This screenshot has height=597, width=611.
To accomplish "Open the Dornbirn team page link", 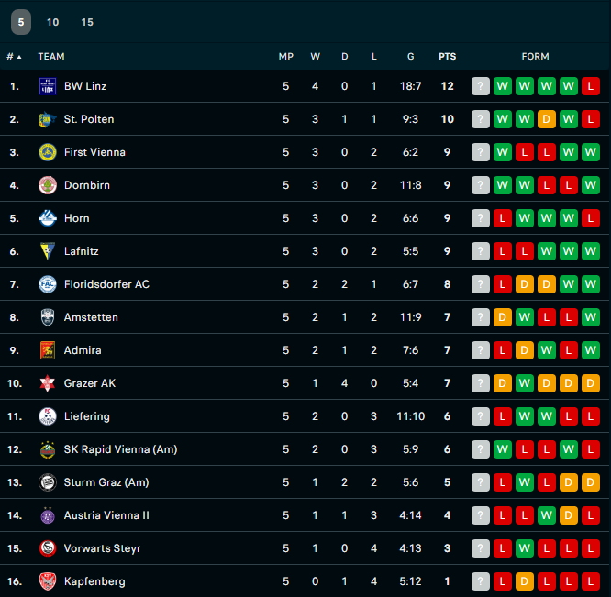I will point(87,185).
